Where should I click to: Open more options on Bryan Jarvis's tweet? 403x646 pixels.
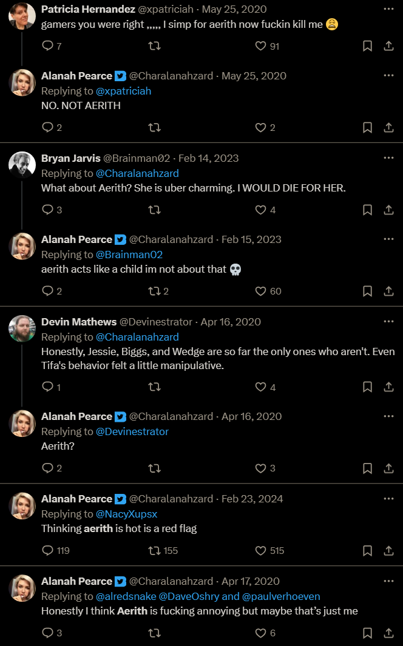(388, 158)
